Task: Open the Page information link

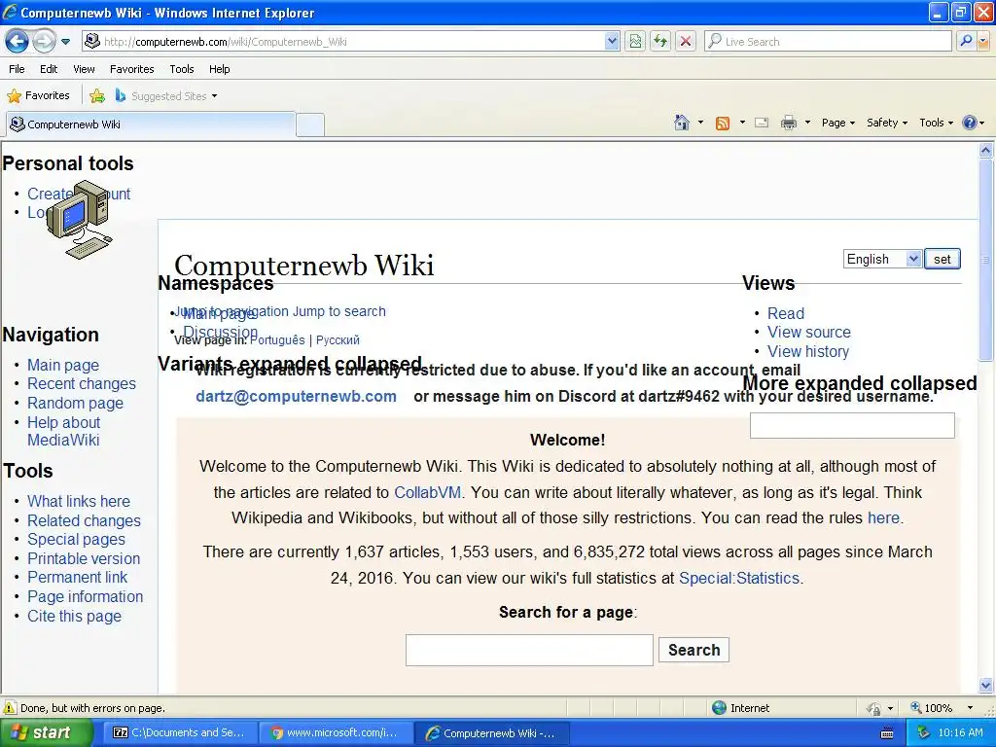Action: [86, 596]
